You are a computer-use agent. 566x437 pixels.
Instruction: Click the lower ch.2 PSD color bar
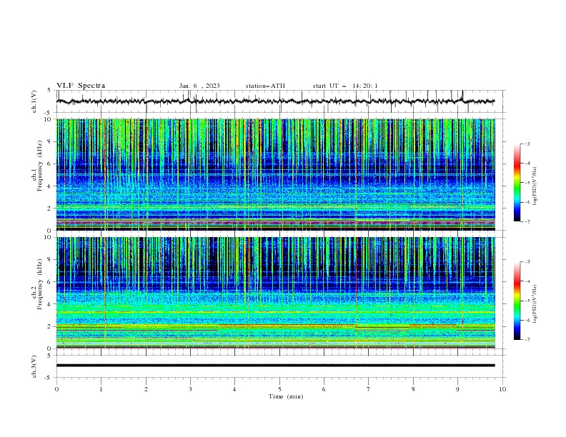click(517, 301)
